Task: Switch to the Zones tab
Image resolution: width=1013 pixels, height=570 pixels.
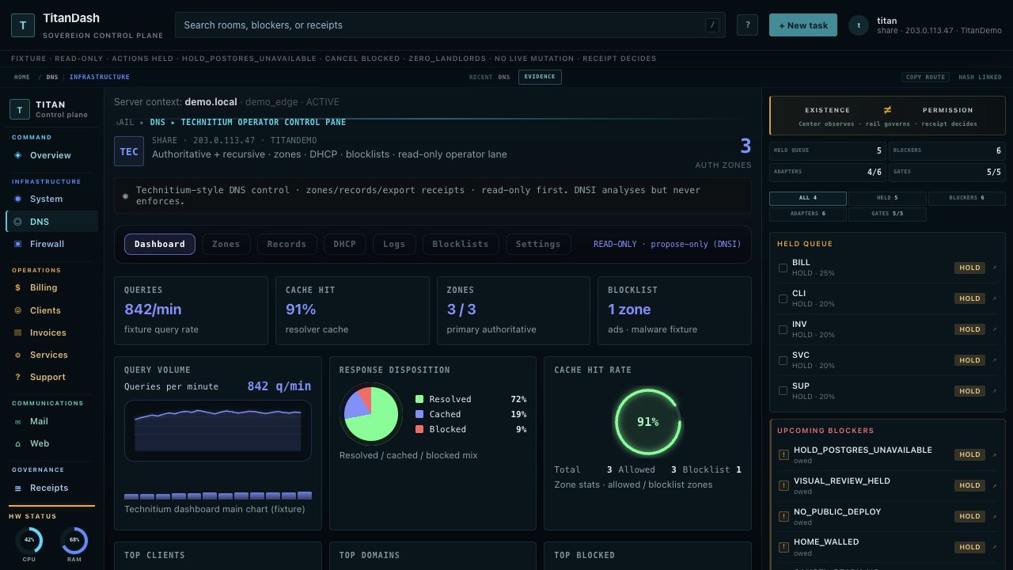Action: [x=226, y=244]
